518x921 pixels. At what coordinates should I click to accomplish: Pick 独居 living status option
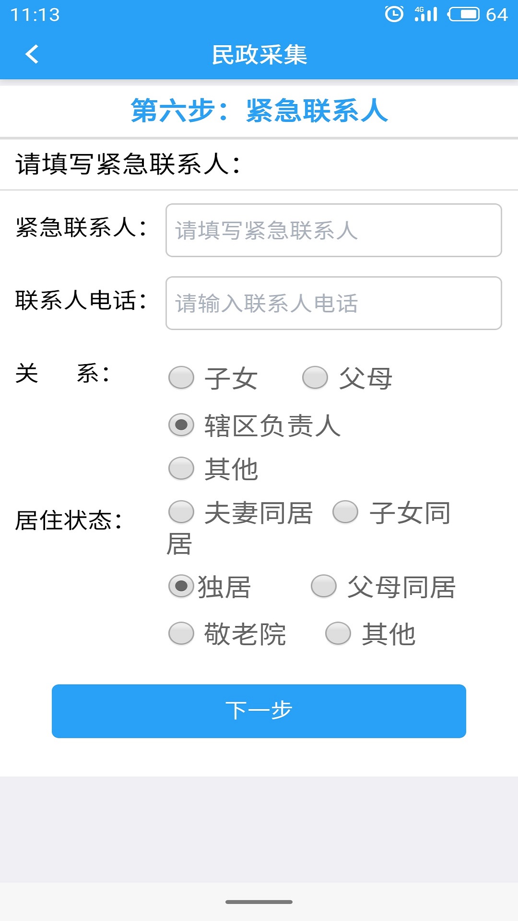click(x=181, y=586)
